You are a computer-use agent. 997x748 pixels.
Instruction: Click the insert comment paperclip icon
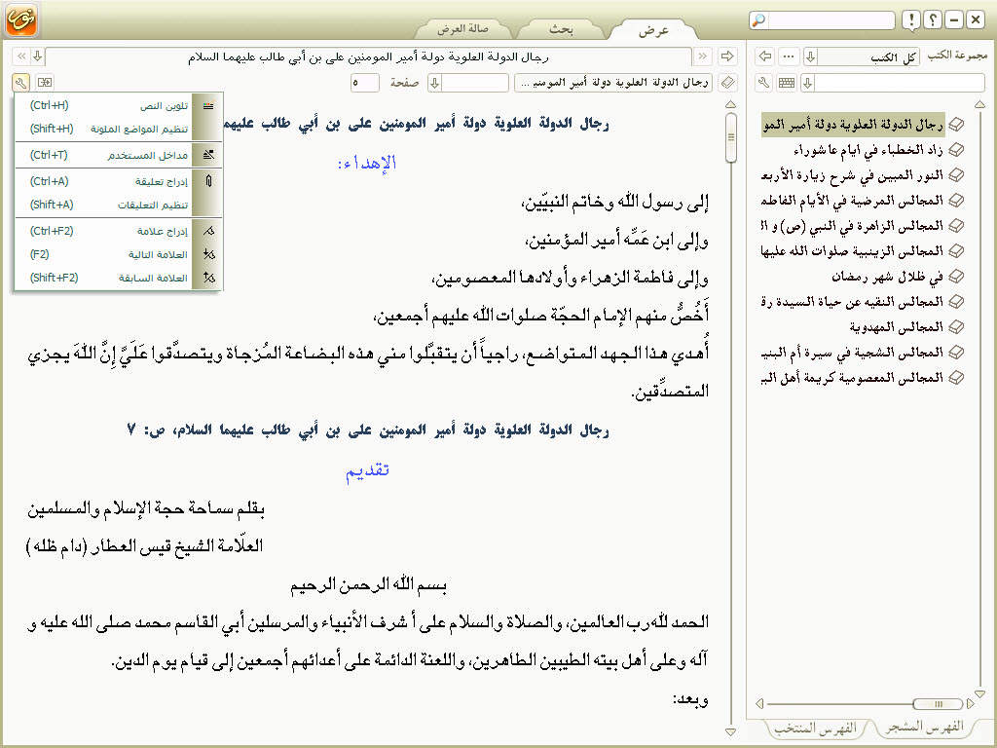coord(207,181)
